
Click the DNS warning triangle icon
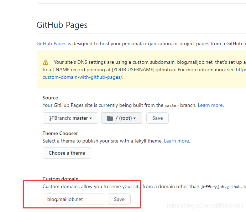click(46, 62)
